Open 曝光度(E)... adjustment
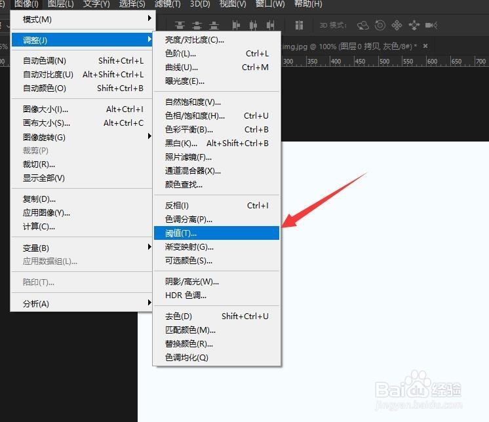Viewport: 489px width, 422px height. click(x=217, y=81)
